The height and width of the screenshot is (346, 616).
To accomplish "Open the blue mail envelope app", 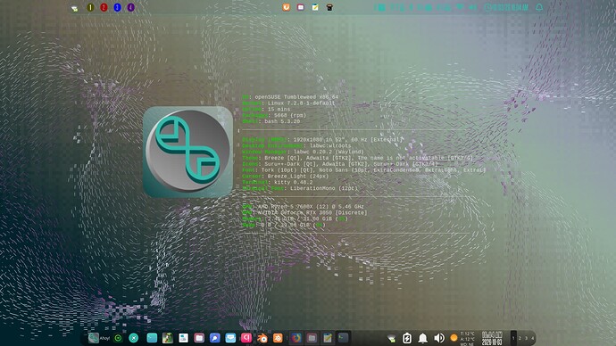I will click(x=230, y=338).
